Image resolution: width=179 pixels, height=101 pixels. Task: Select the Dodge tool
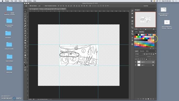point(25,43)
